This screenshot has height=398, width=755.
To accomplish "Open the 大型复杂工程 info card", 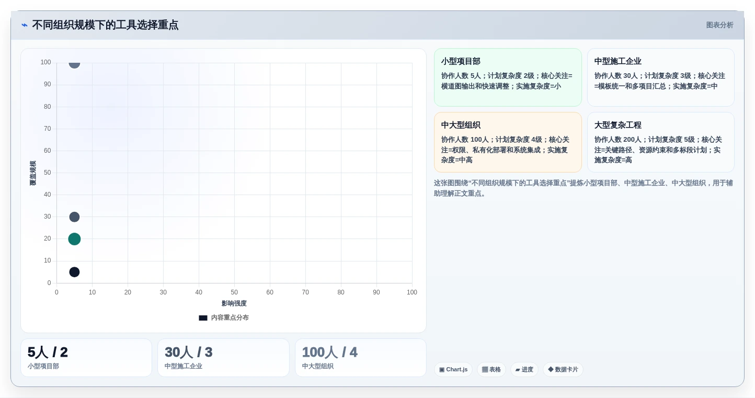I will pyautogui.click(x=661, y=142).
